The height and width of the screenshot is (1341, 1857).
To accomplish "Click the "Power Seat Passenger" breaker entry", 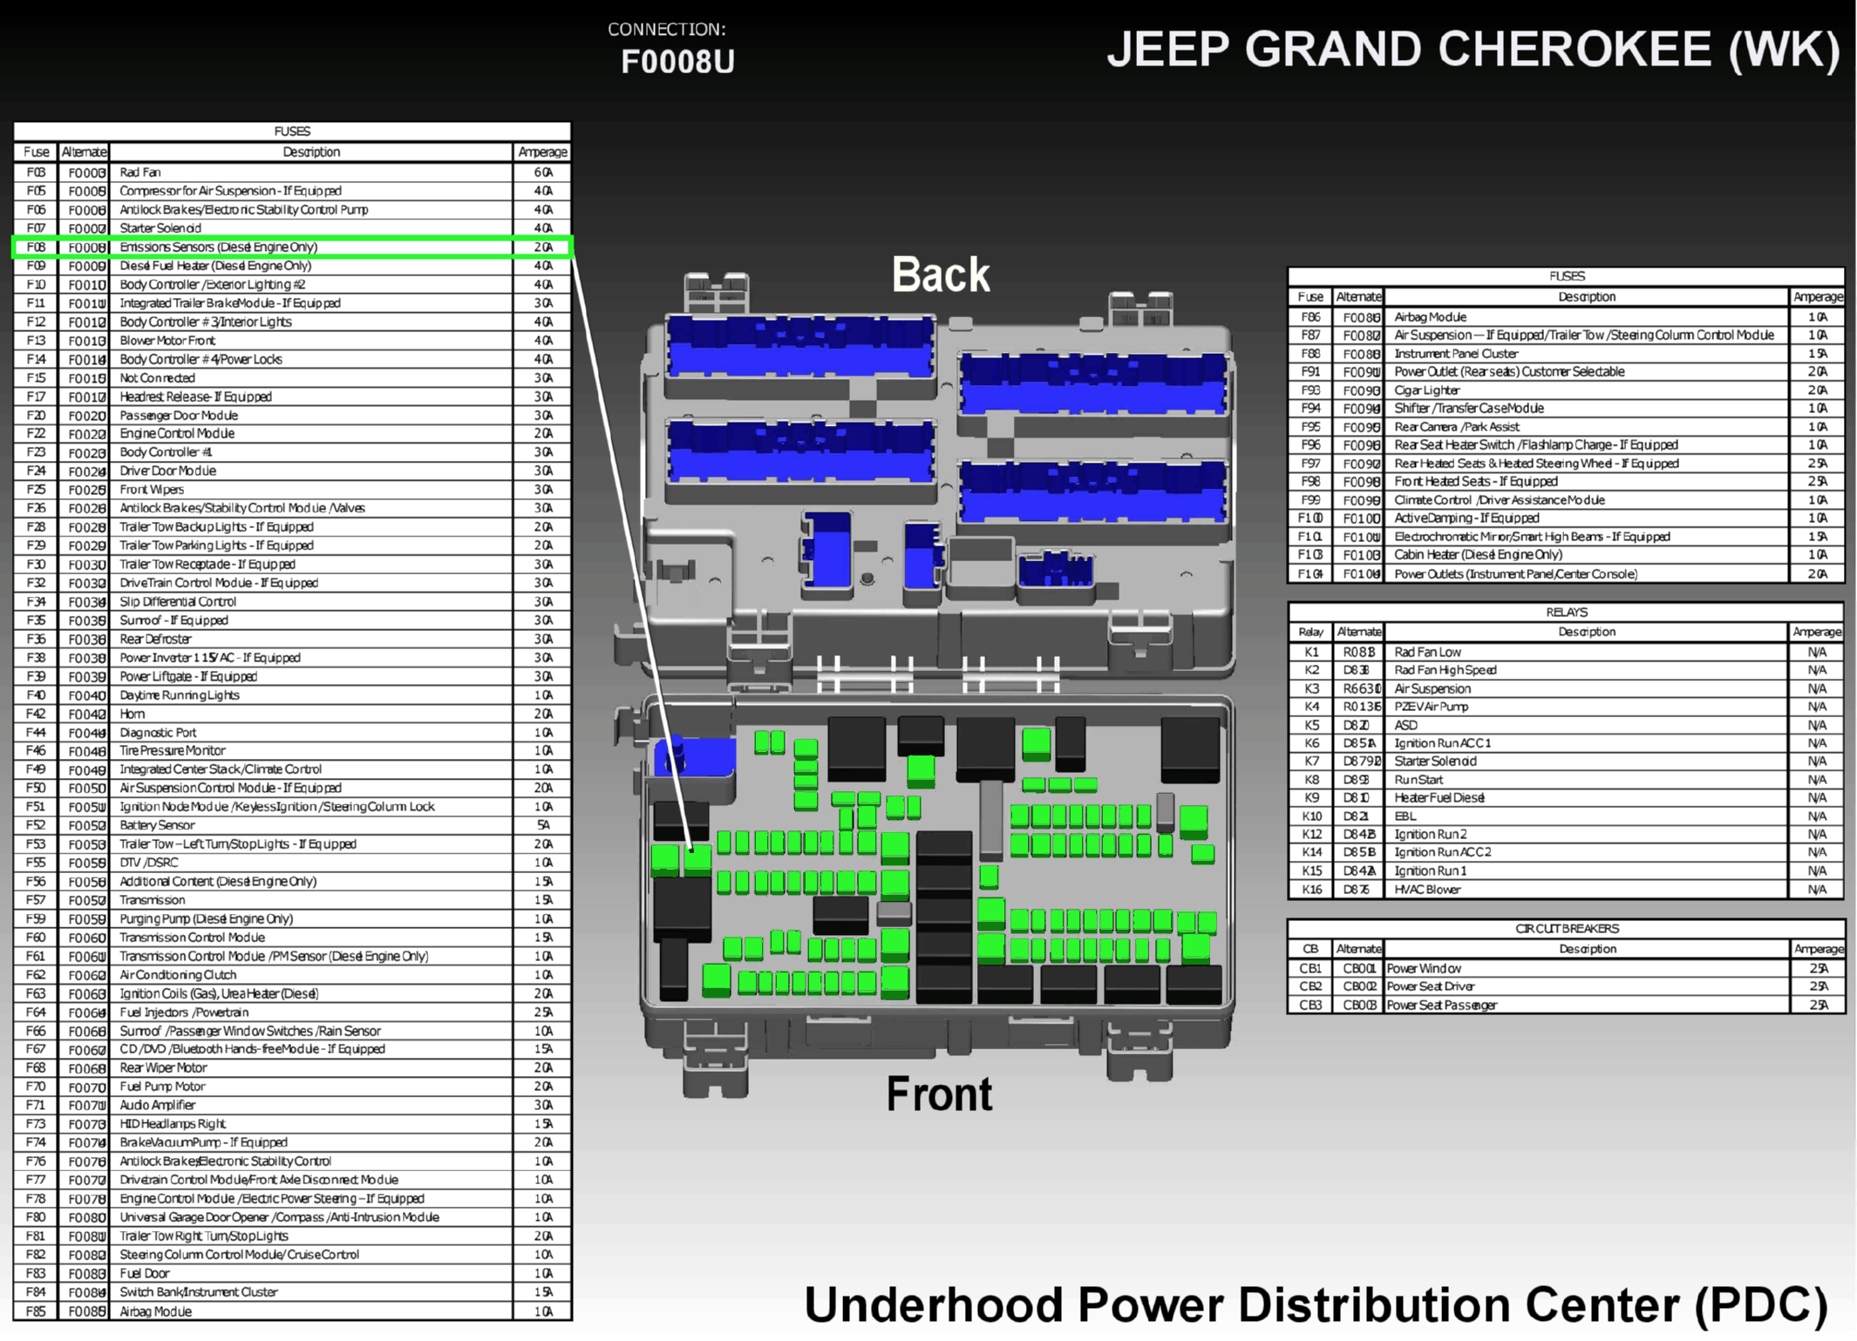I will (x=1441, y=1006).
